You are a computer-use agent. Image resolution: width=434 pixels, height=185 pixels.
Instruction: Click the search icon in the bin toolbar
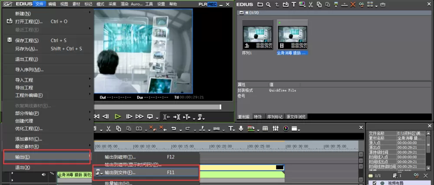tap(268, 4)
